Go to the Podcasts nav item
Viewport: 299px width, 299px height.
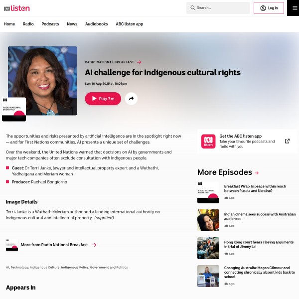pos(50,24)
